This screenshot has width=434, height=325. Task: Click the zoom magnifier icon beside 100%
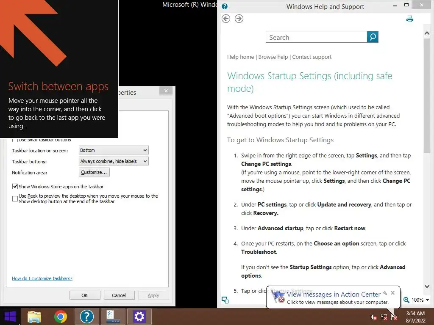coord(406,300)
